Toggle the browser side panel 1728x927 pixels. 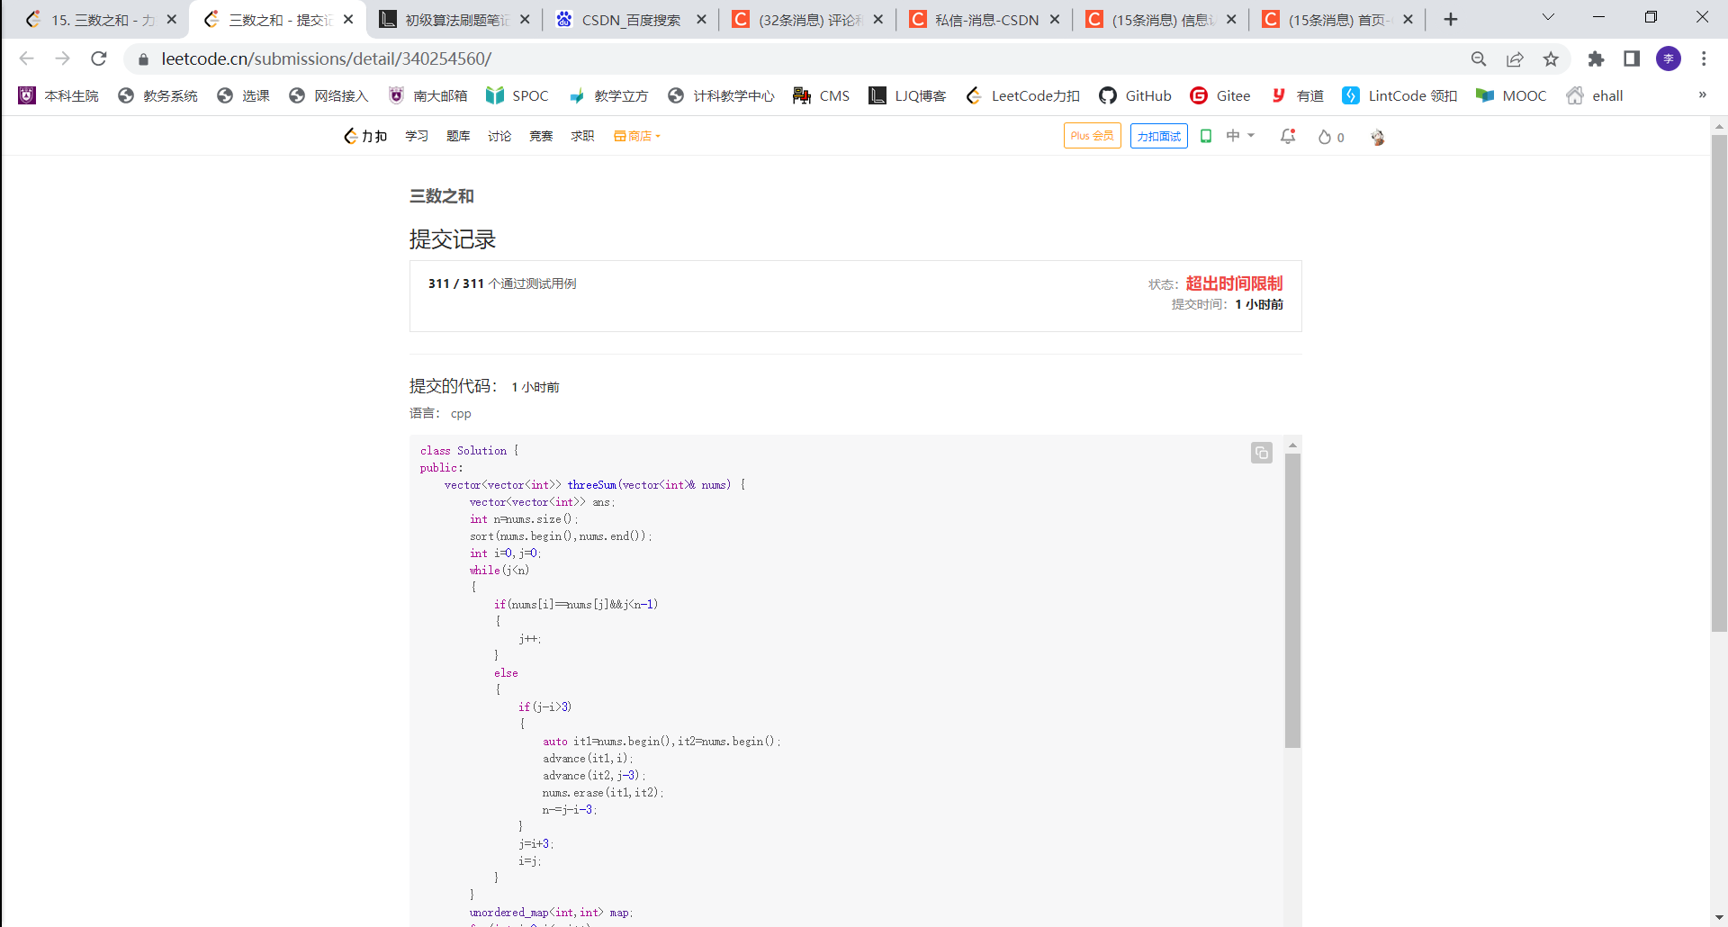[x=1631, y=59]
